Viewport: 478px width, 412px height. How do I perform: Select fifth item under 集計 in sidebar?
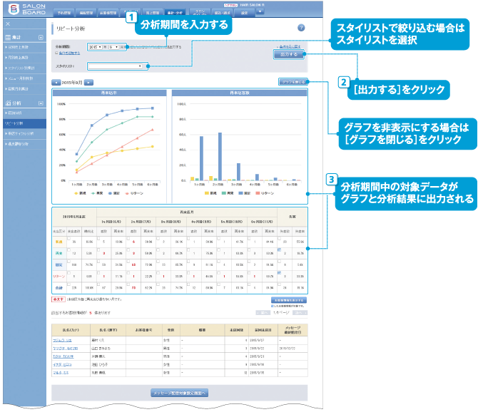pyautogui.click(x=24, y=88)
